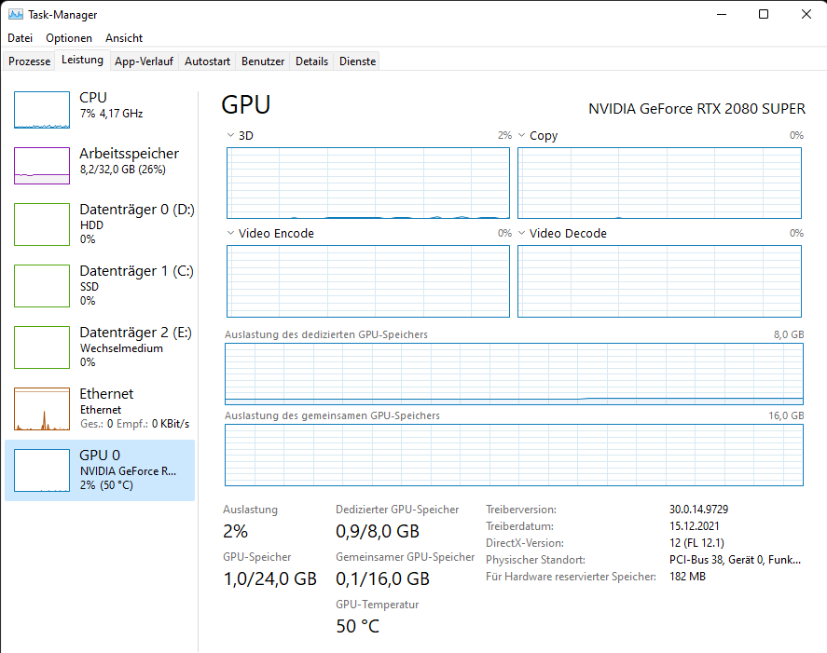Minimize the Task-Manager window
Screen dimensions: 827x653
[x=722, y=14]
